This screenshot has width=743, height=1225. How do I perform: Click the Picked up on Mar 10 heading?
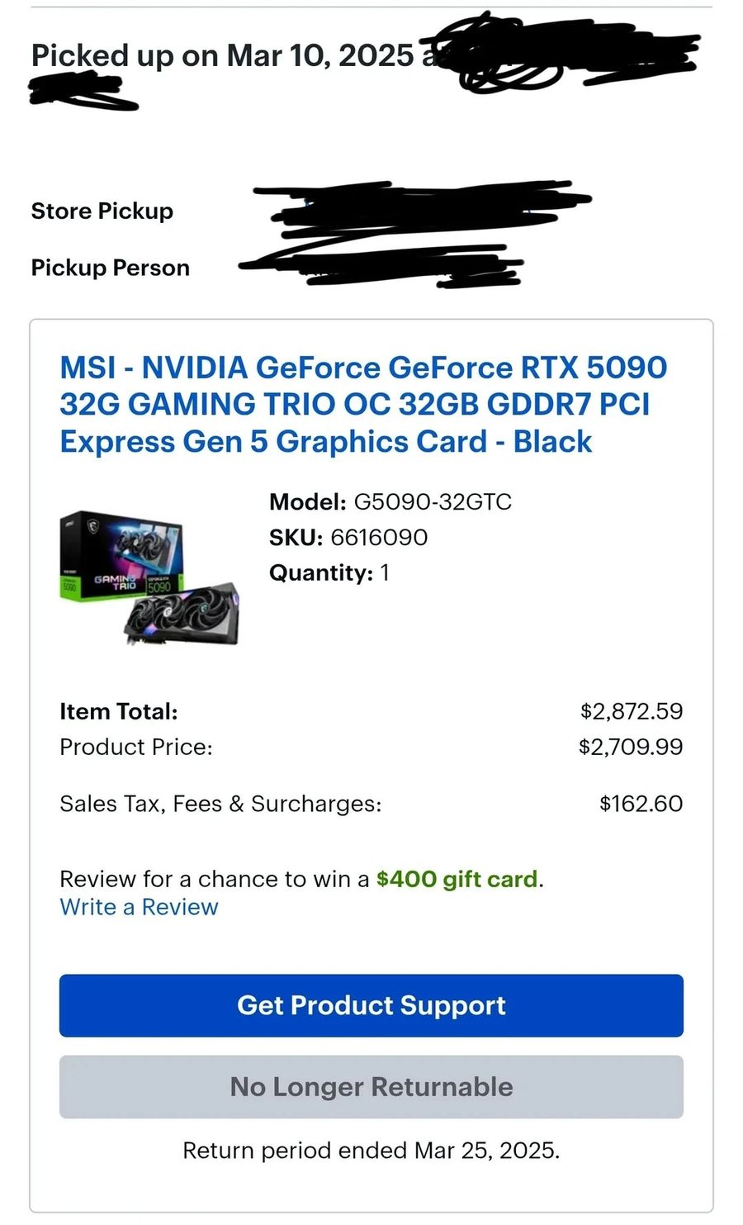tap(223, 55)
